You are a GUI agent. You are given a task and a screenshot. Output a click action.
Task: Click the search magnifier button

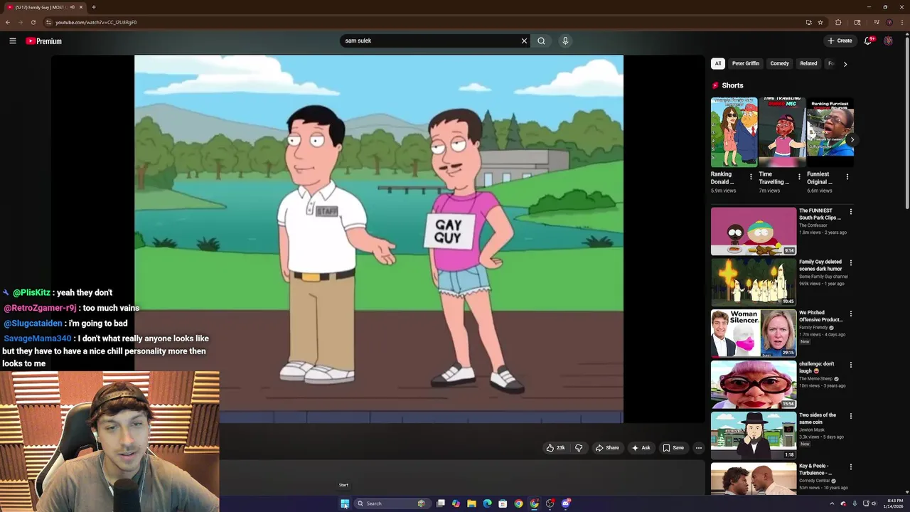click(x=542, y=41)
